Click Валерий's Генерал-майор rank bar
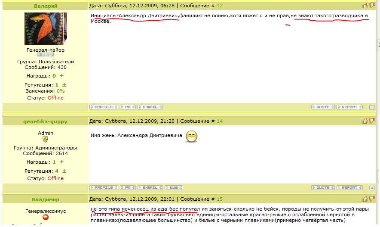The height and width of the screenshot is (227, 380). click(45, 55)
